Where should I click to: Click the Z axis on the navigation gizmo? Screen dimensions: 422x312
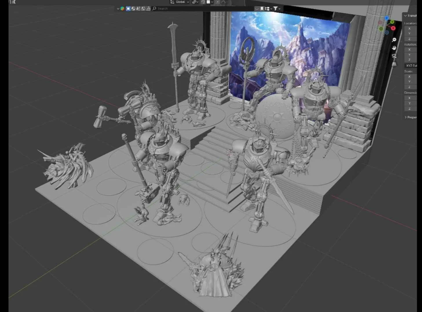tap(387, 18)
